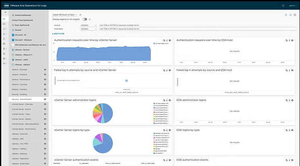This screenshot has width=300, height=166.
Task: Click the export dashboard icon at top right
Action: (x=286, y=15)
